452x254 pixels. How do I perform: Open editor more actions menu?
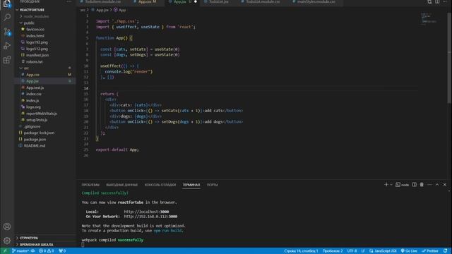click(445, 1)
